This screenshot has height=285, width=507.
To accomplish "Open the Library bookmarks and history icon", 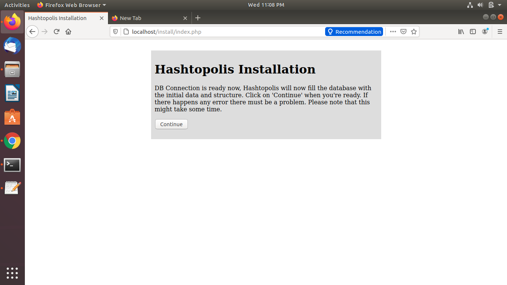I will pyautogui.click(x=461, y=32).
